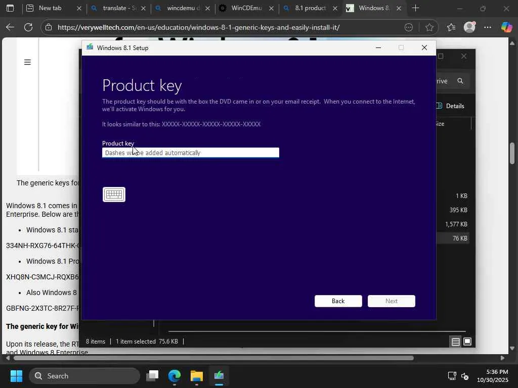
Task: Select the 395 KB file row
Action: pos(453,210)
